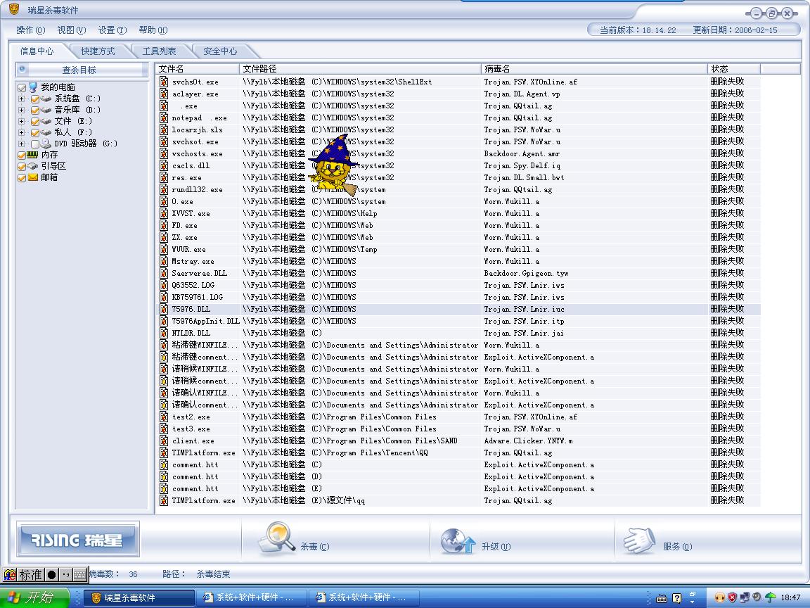Click the virus scan magnifier icon
The image size is (810, 608).
click(278, 537)
